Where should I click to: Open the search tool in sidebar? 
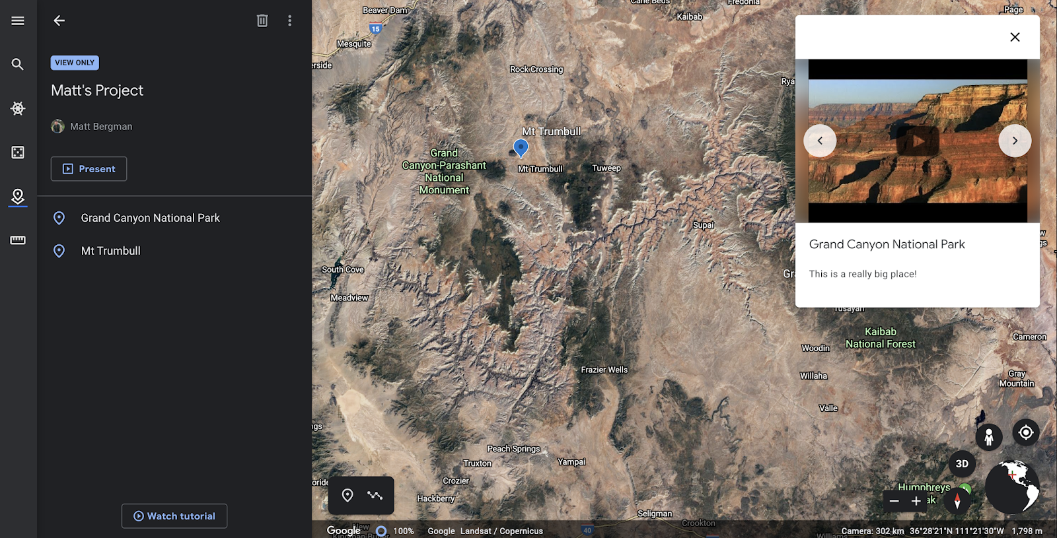(18, 65)
